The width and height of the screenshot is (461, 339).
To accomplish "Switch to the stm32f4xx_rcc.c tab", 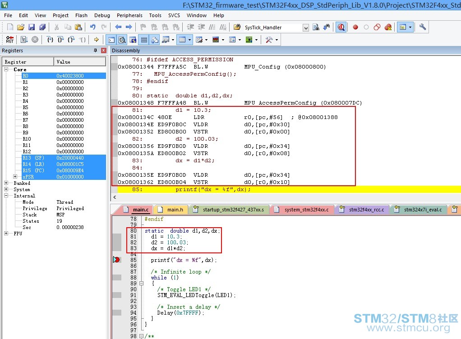I will [x=362, y=210].
